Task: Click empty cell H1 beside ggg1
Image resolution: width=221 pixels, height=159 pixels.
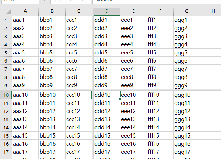Action: [x=211, y=20]
